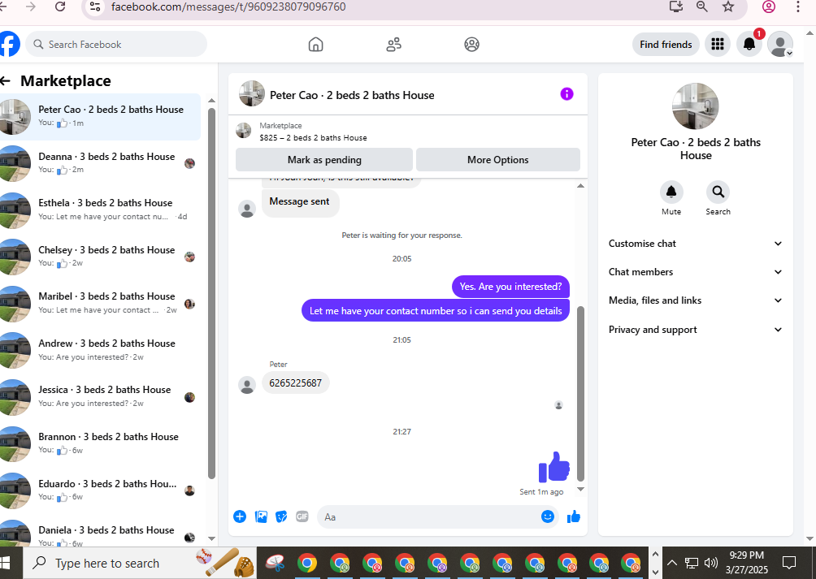Select the Andrew conversation

(x=100, y=350)
